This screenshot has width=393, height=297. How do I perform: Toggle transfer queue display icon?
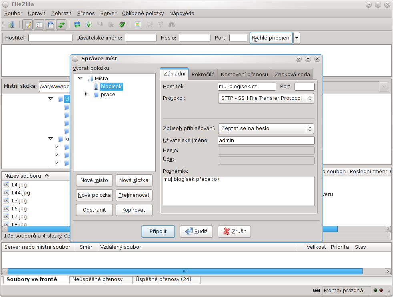(61, 24)
